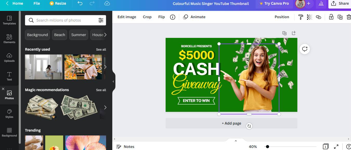Select the scattered dollar bills photo
The image size is (351, 150).
coord(79,107)
